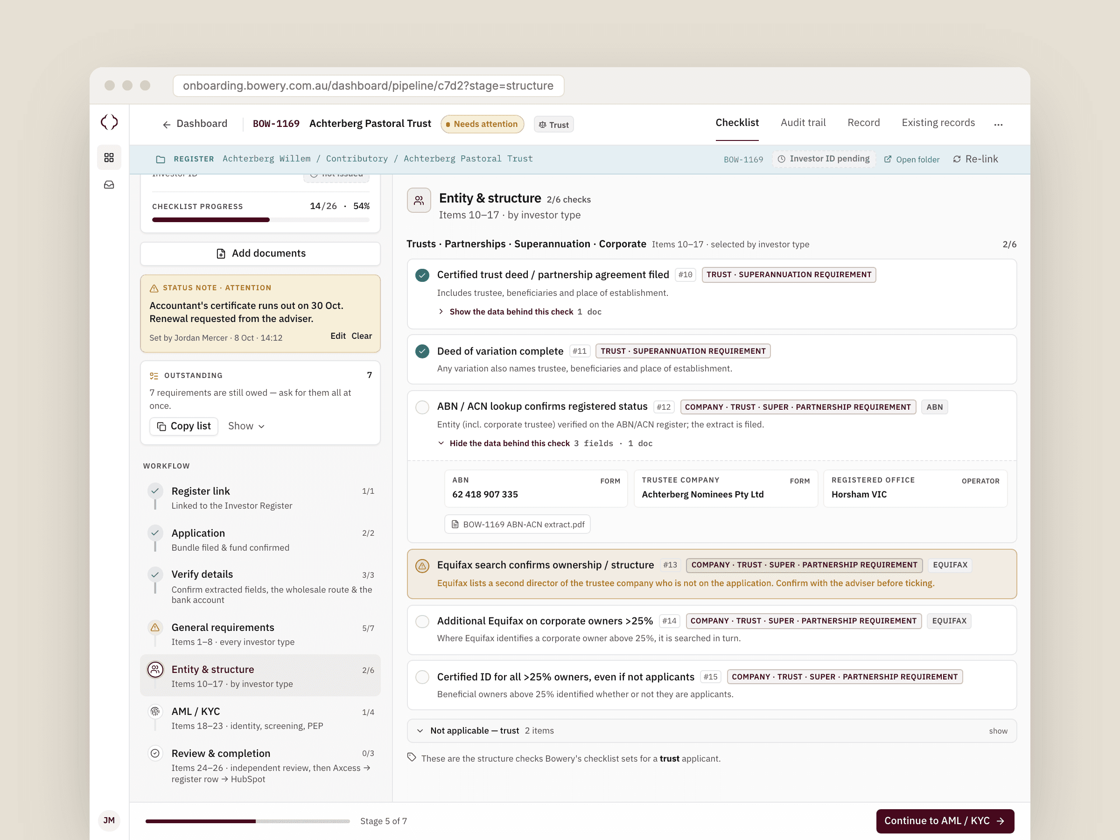Image resolution: width=1120 pixels, height=840 pixels.
Task: Switch to the Record tab
Action: point(863,123)
